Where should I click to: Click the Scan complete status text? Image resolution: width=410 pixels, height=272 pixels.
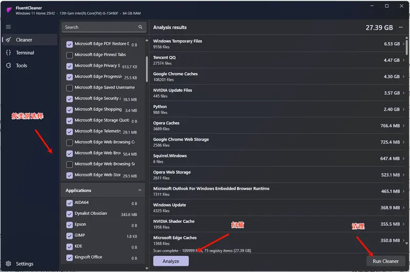click(x=202, y=251)
